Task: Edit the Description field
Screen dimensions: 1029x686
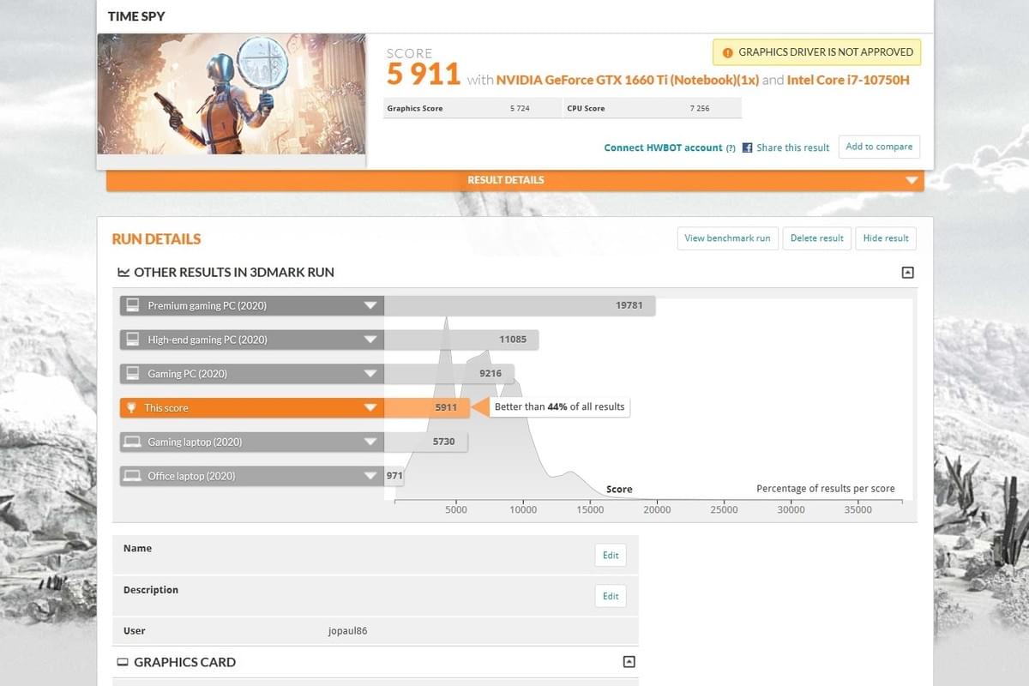Action: [611, 596]
